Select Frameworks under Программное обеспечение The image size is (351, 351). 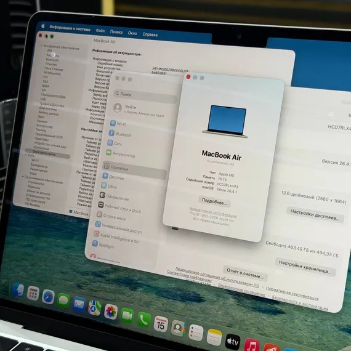tap(36, 183)
